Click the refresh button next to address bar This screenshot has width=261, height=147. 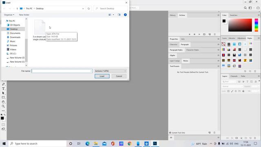click(x=88, y=9)
